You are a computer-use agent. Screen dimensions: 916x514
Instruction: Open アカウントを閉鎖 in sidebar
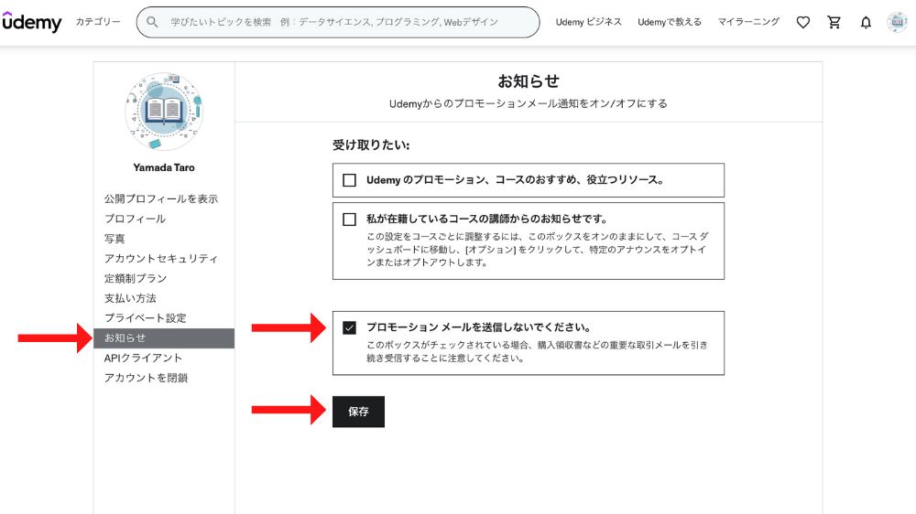(x=146, y=378)
